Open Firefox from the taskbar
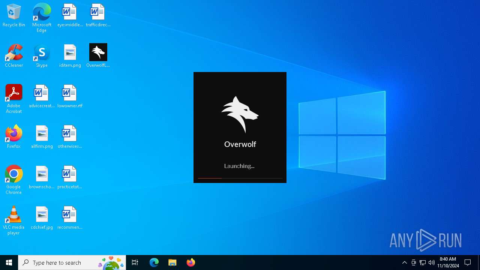 (190, 262)
